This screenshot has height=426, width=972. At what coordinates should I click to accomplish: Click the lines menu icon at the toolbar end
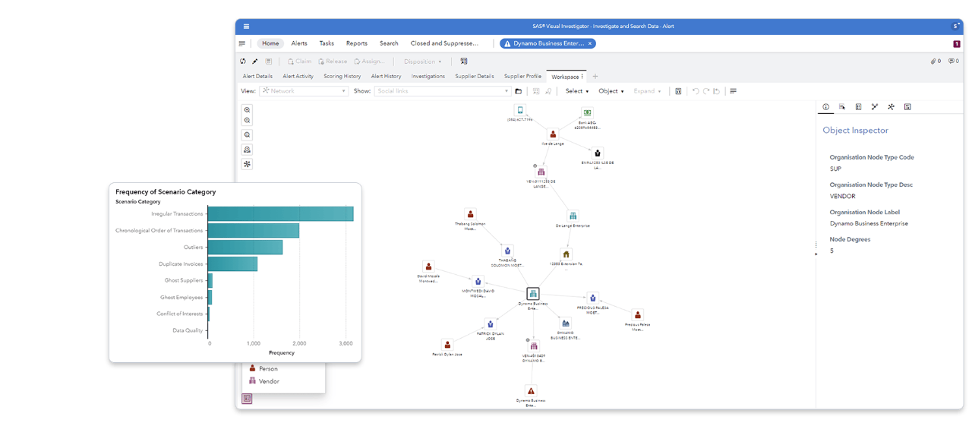coord(733,91)
